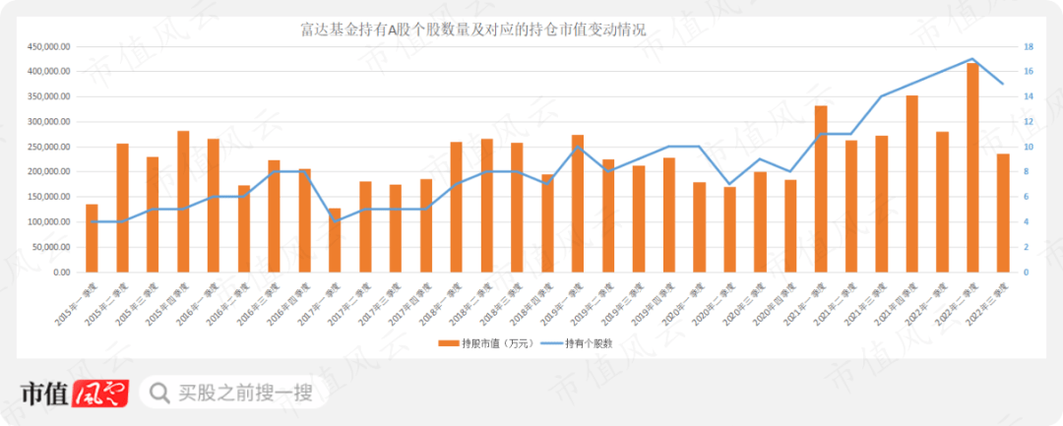Click the left axis value 400,000.00
Image resolution: width=1063 pixels, height=426 pixels.
point(49,72)
